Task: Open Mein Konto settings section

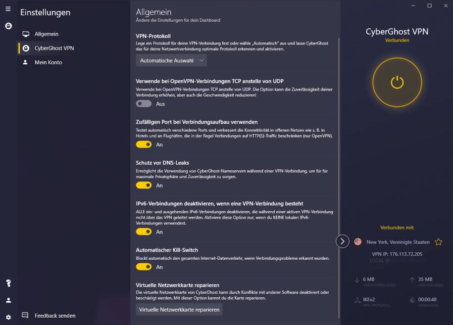Action: tap(48, 62)
